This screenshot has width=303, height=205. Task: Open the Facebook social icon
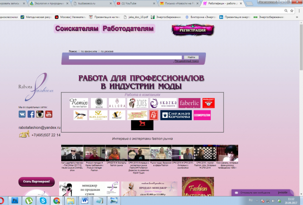[31, 114]
